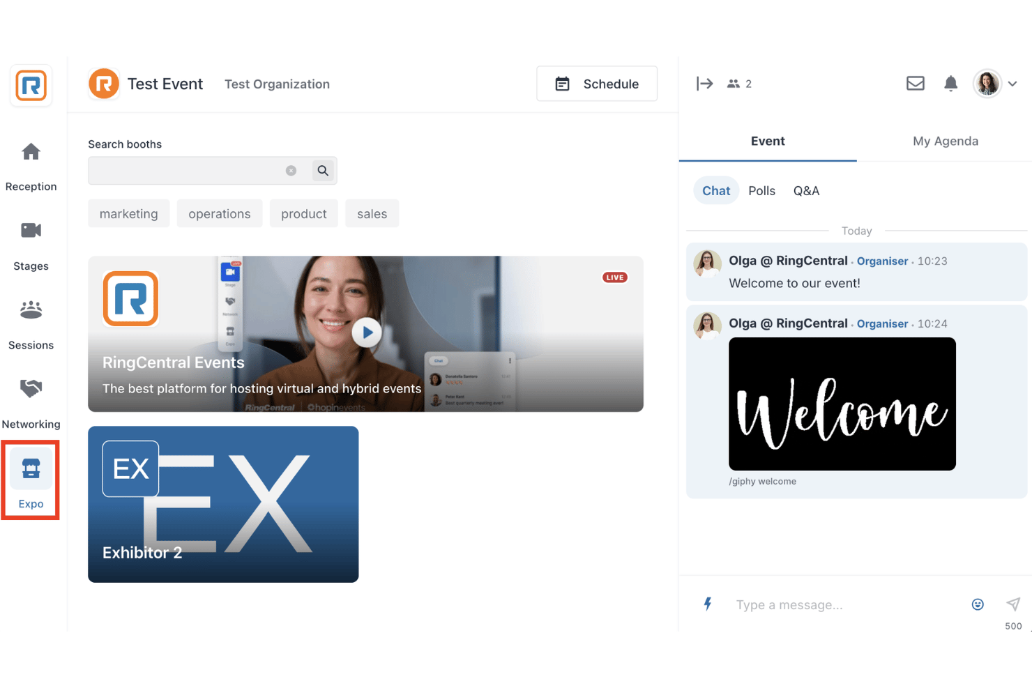Click the RingCentral logo in the sidebar
Image resolution: width=1032 pixels, height=688 pixels.
(x=31, y=86)
